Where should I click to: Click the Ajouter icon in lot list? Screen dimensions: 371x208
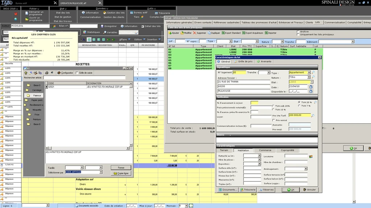[170, 33]
